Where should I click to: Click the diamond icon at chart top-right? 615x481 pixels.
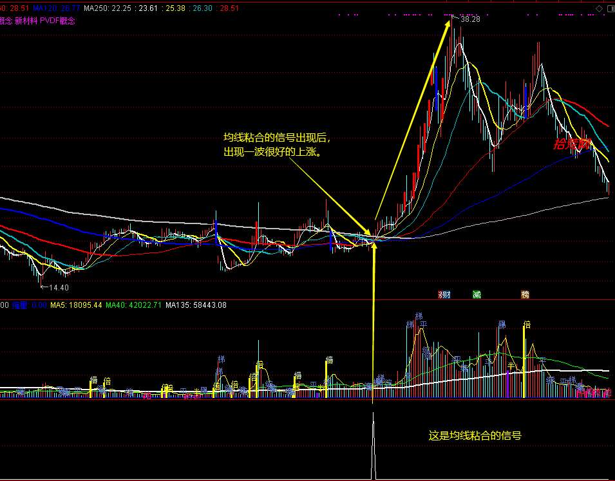pyautogui.click(x=599, y=8)
